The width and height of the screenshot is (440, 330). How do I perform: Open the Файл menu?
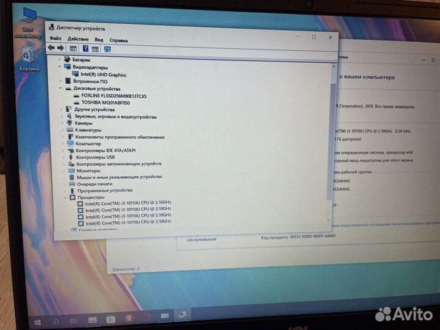tap(55, 38)
